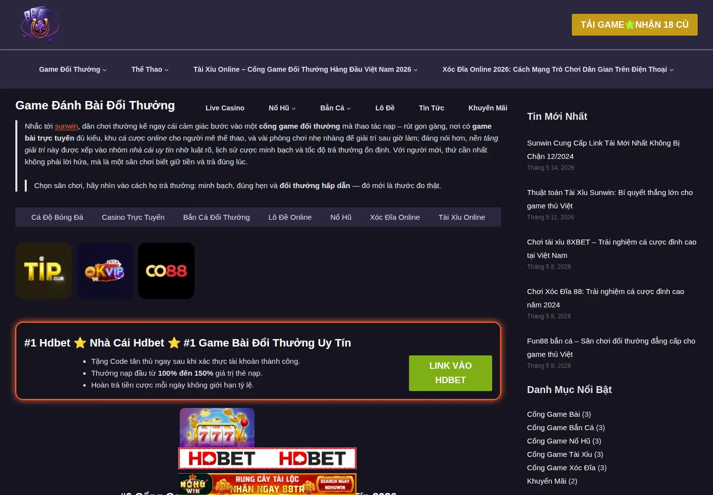
Task: Open the Fun88 bắn cá article
Action: 611,347
